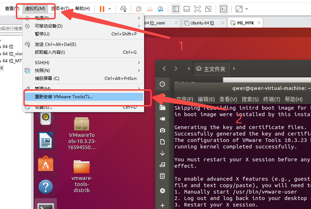The height and width of the screenshot is (209, 311).
Task: Open Recent in file manager sidebar
Action: 162,84
